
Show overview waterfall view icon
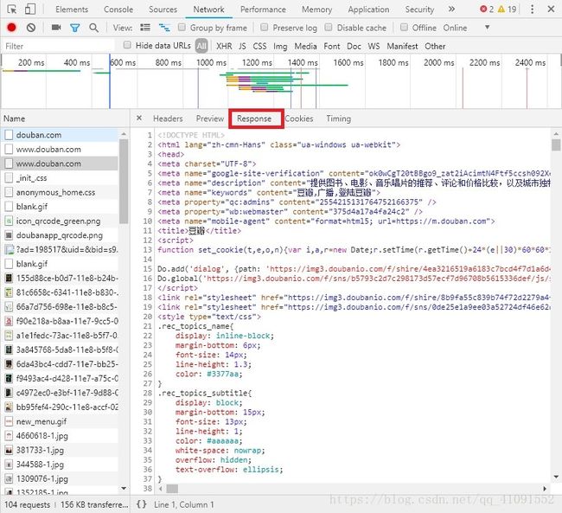(164, 28)
